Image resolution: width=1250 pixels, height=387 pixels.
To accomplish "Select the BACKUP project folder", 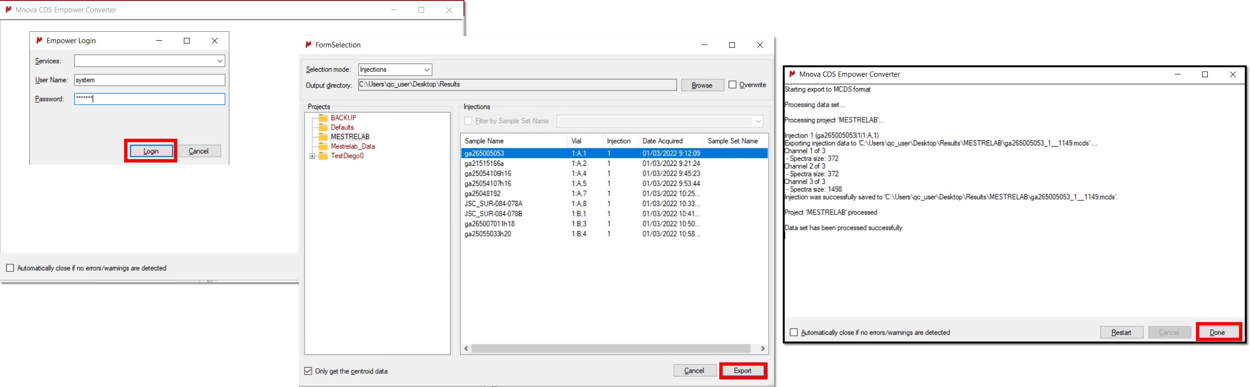I will click(x=344, y=117).
